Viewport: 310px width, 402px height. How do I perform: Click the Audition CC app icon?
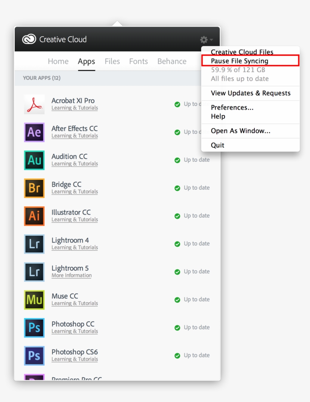click(x=34, y=160)
